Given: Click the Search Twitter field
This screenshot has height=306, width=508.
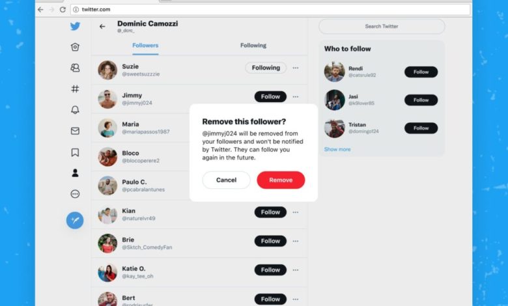Looking at the screenshot, I should tap(382, 26).
